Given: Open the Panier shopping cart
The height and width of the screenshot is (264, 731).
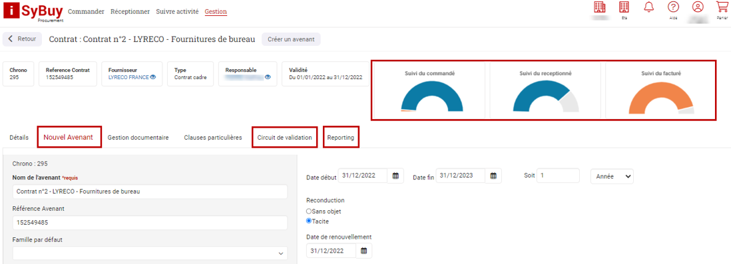Looking at the screenshot, I should tap(722, 7).
